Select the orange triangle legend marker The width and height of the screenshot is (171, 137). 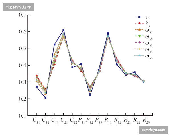tap(139, 29)
